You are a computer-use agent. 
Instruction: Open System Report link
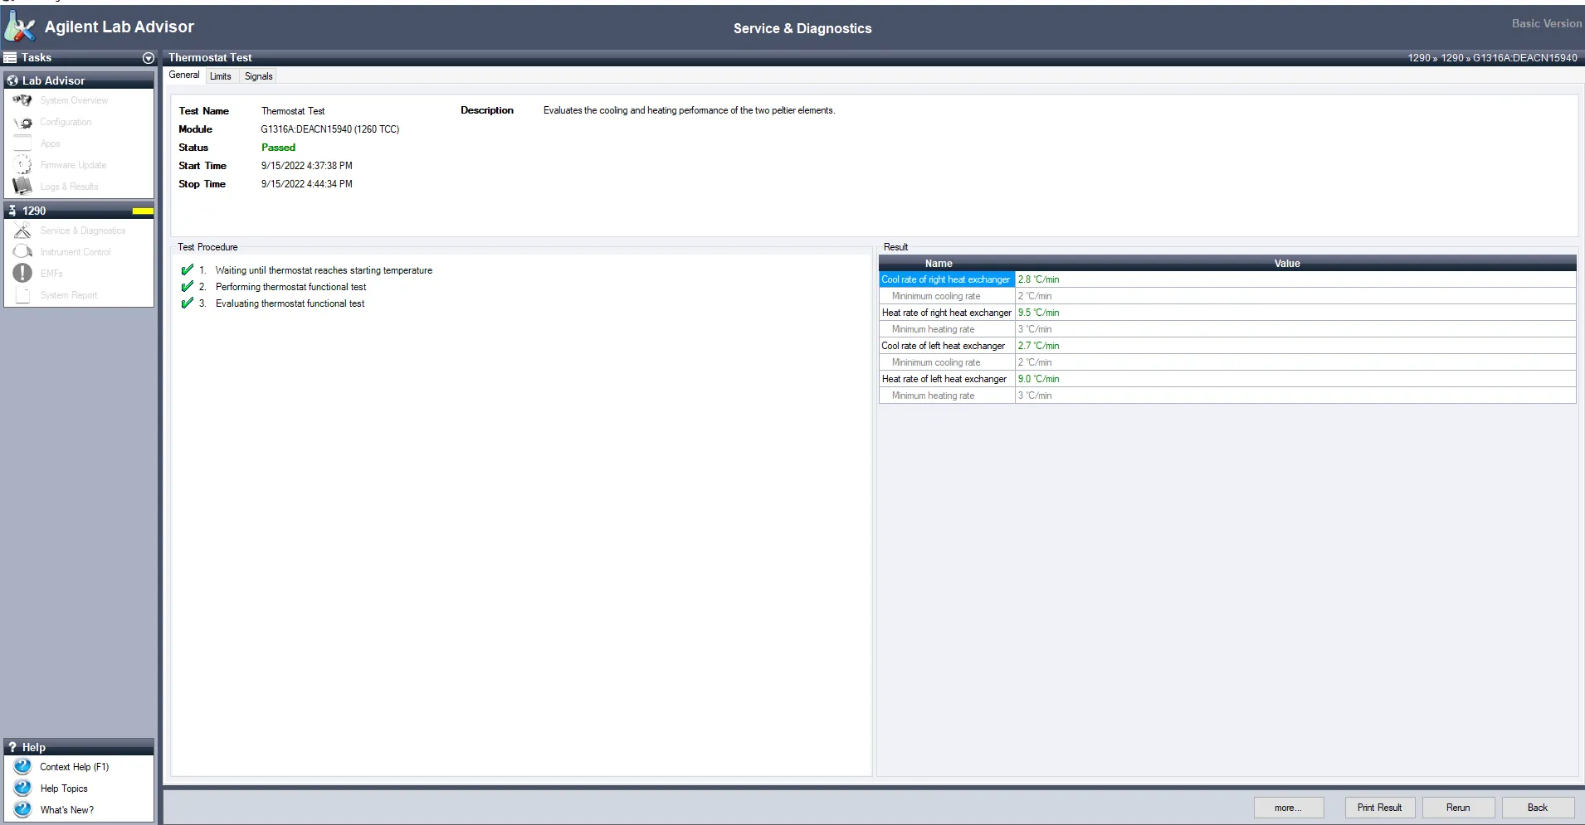69,295
